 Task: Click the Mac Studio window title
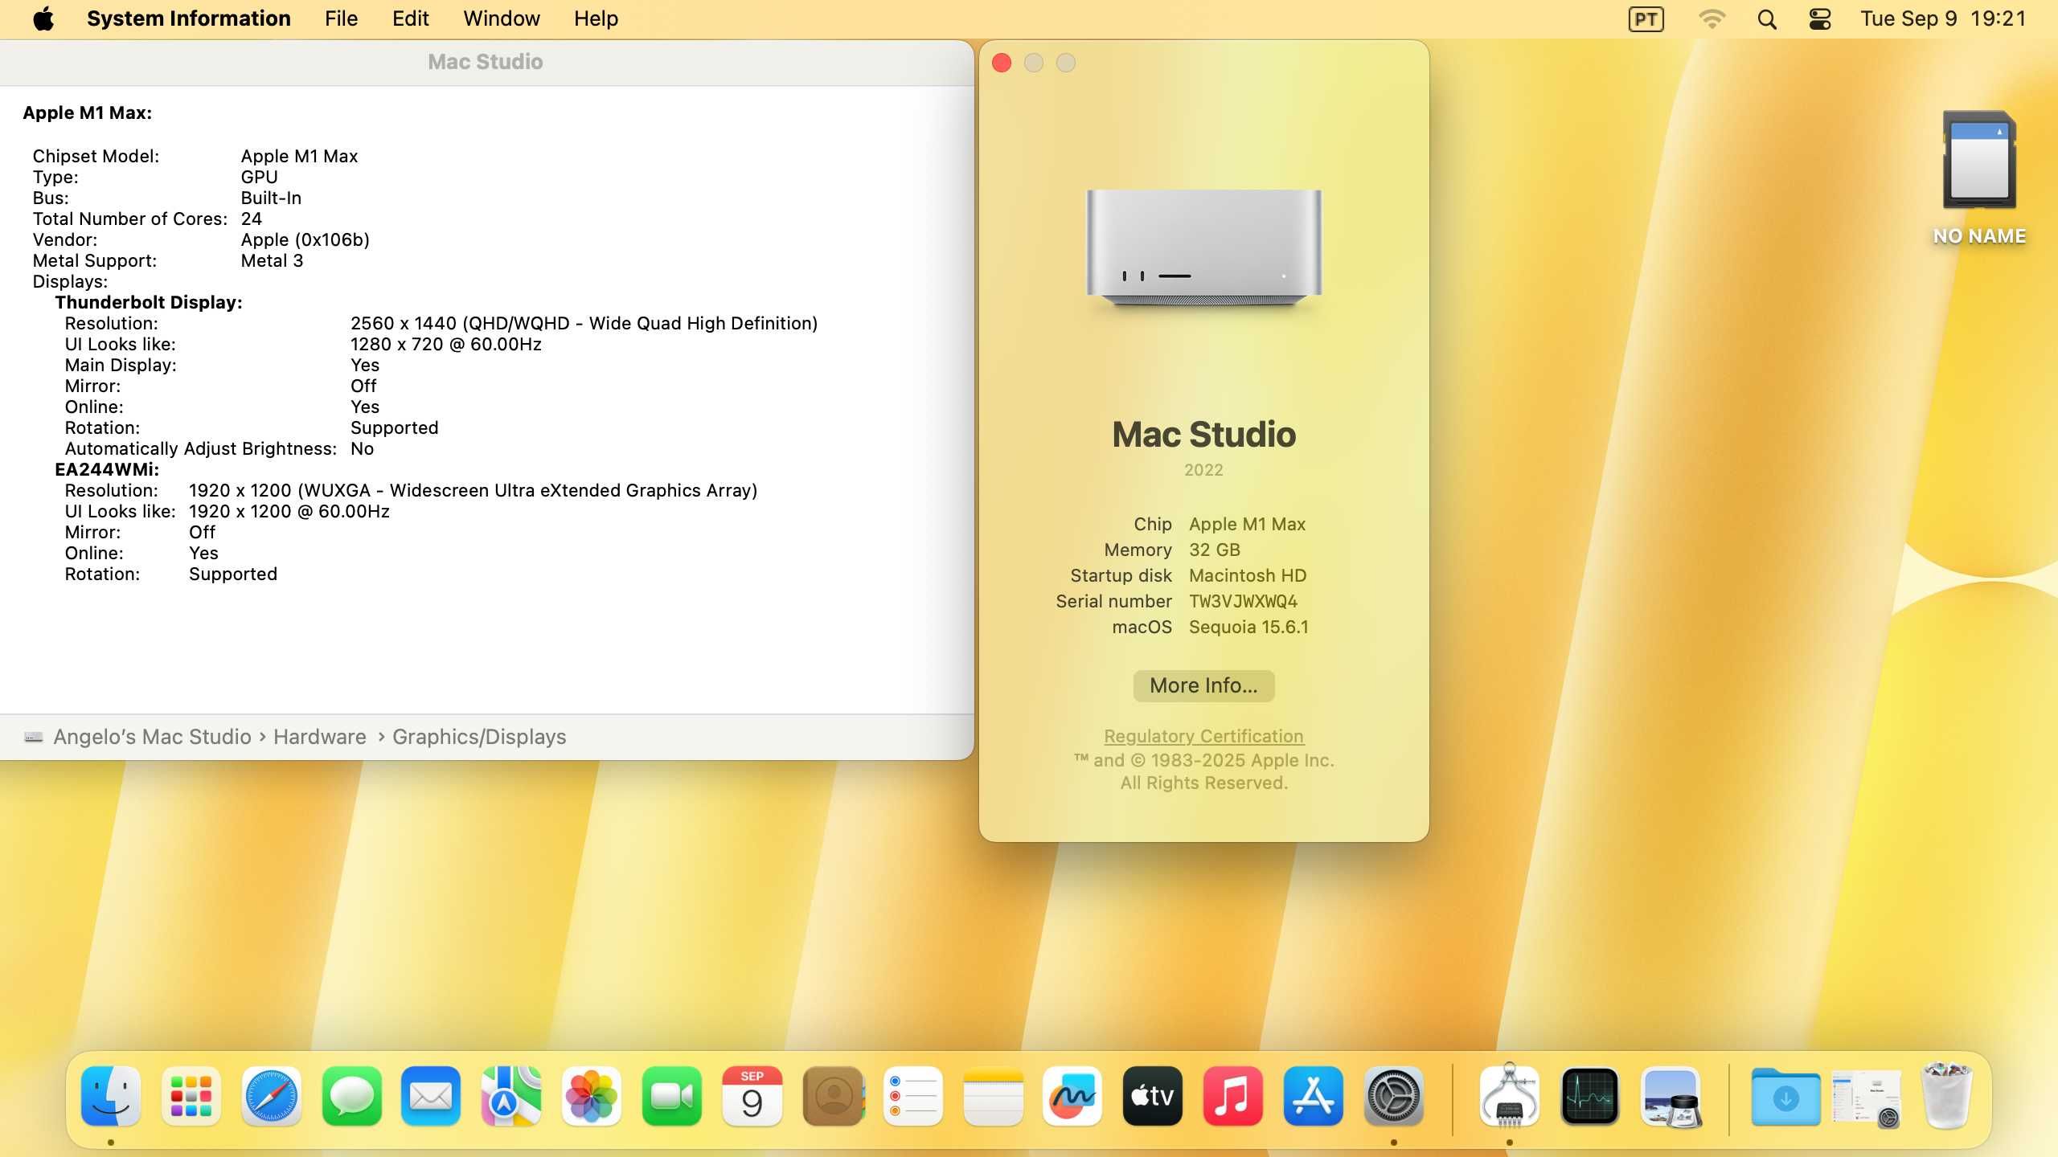click(x=486, y=62)
